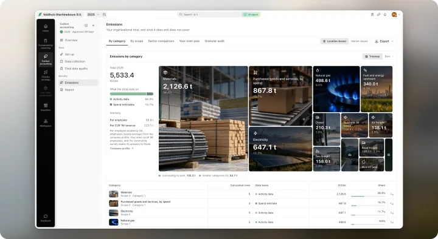Open Life cycle assessment in the sidebar
438x239 pixels.
click(x=46, y=92)
